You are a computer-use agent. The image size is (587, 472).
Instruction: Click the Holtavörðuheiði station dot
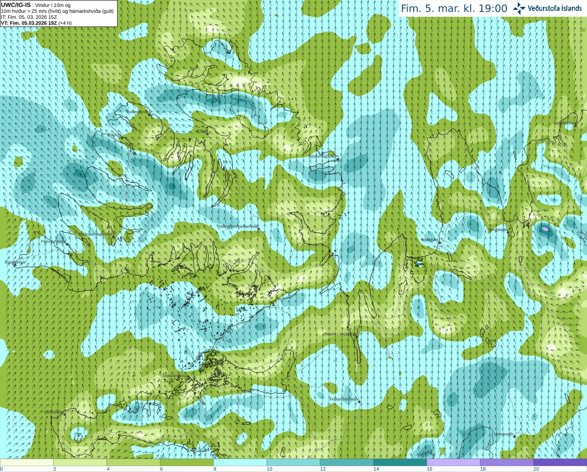(x=359, y=402)
